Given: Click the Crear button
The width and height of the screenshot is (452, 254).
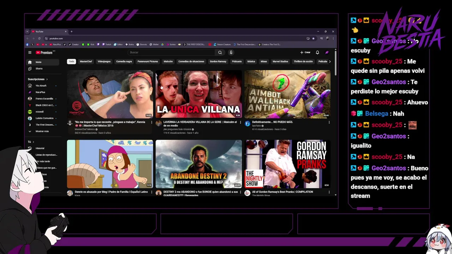Looking at the screenshot, I should [x=305, y=53].
